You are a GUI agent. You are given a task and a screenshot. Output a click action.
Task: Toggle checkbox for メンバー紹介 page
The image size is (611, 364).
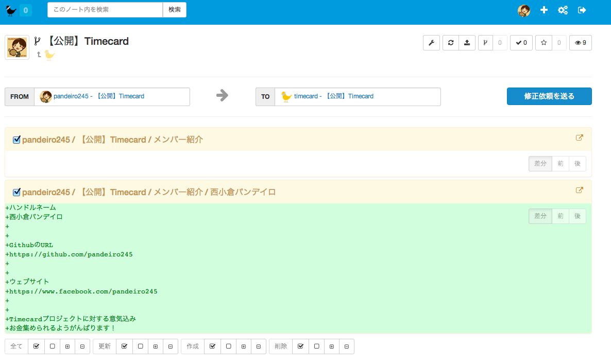(16, 140)
